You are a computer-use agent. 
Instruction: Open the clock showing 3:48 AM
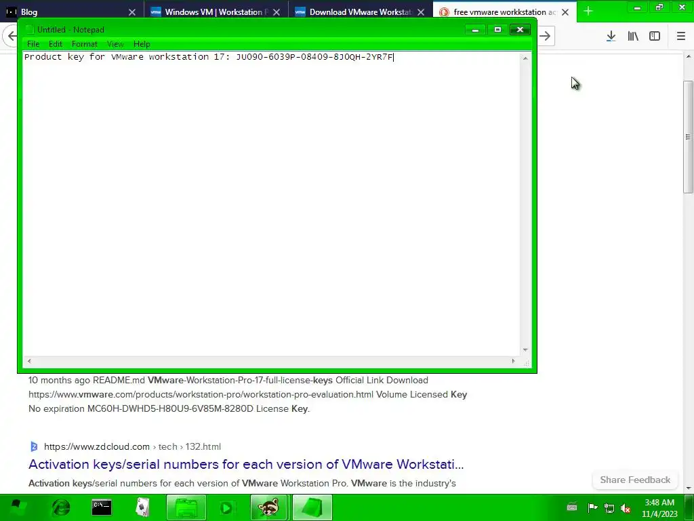tap(659, 508)
